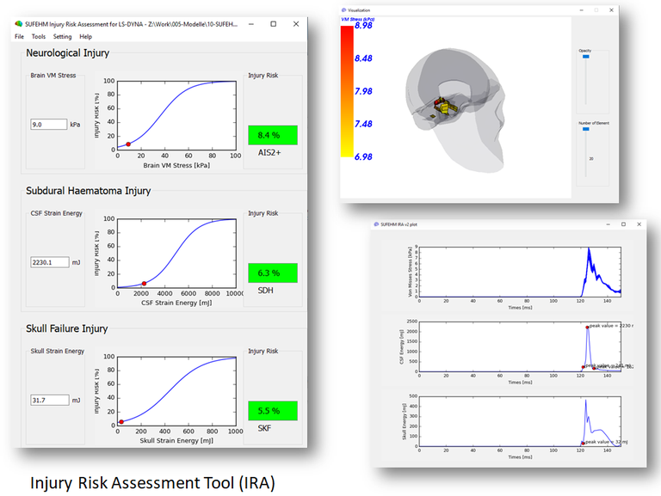Viewport: 661px width, 496px height.
Task: Click the SUFEHM IRA v2 plot window icon
Action: 378,224
